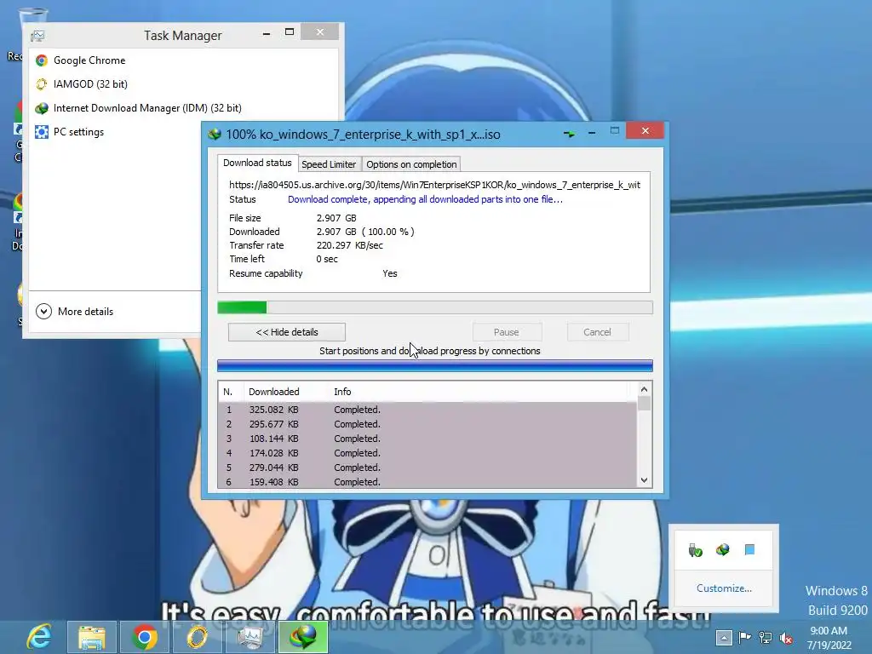Click the taskbar clock showing 9:00 AM
872x654 pixels.
[829, 637]
